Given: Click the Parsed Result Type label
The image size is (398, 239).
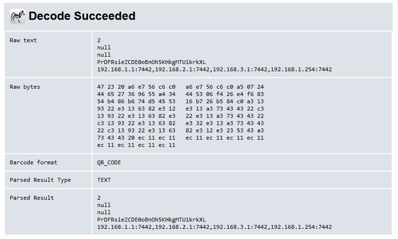Looking at the screenshot, I should [40, 180].
